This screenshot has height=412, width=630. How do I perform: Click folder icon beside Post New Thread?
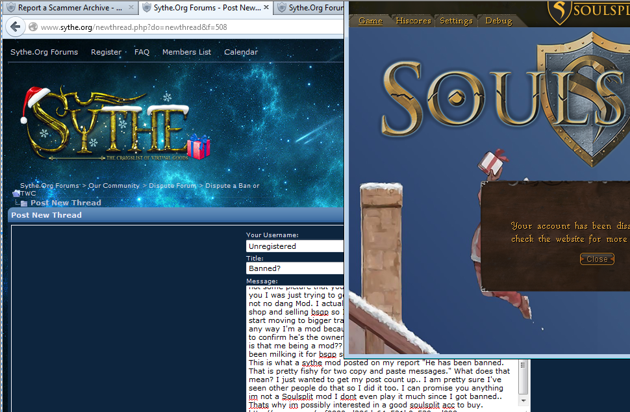24,203
